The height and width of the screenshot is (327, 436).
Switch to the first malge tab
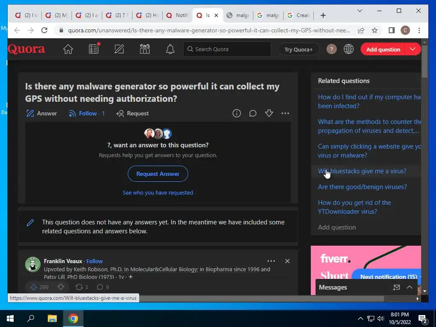click(238, 15)
